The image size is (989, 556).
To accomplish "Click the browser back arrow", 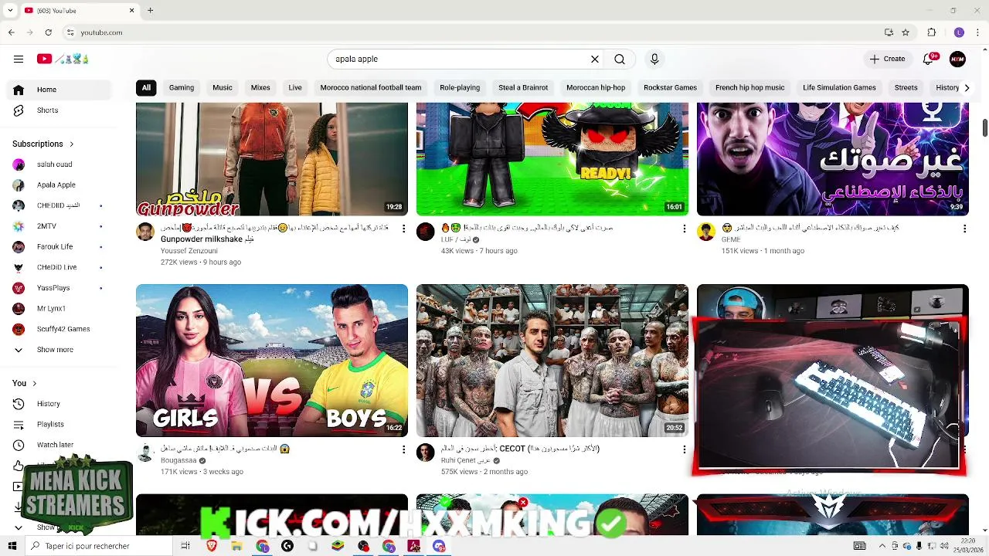I will coord(12,32).
